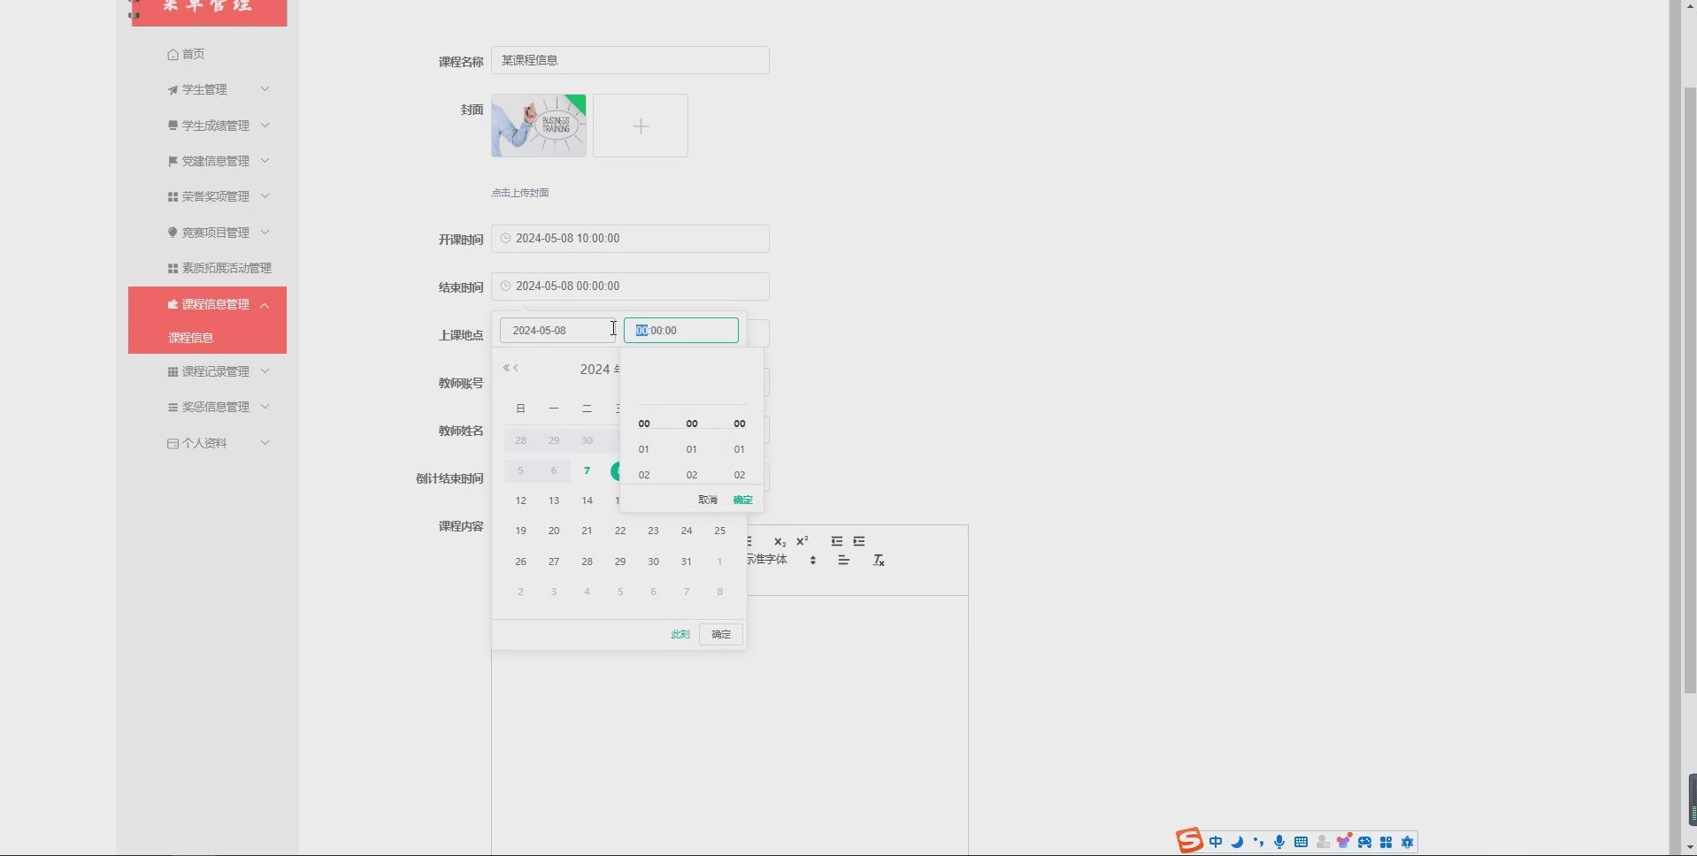Click the clock icon in 开课时间 field
This screenshot has height=856, width=1697.
[x=504, y=238]
